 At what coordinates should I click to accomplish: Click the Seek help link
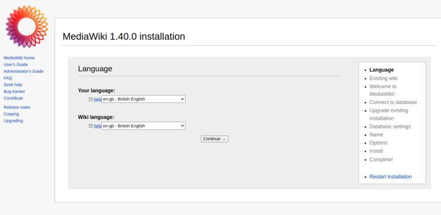click(13, 85)
